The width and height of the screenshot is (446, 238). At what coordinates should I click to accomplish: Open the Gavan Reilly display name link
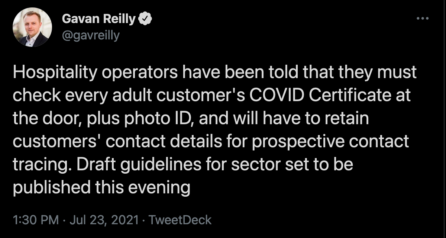(x=98, y=19)
